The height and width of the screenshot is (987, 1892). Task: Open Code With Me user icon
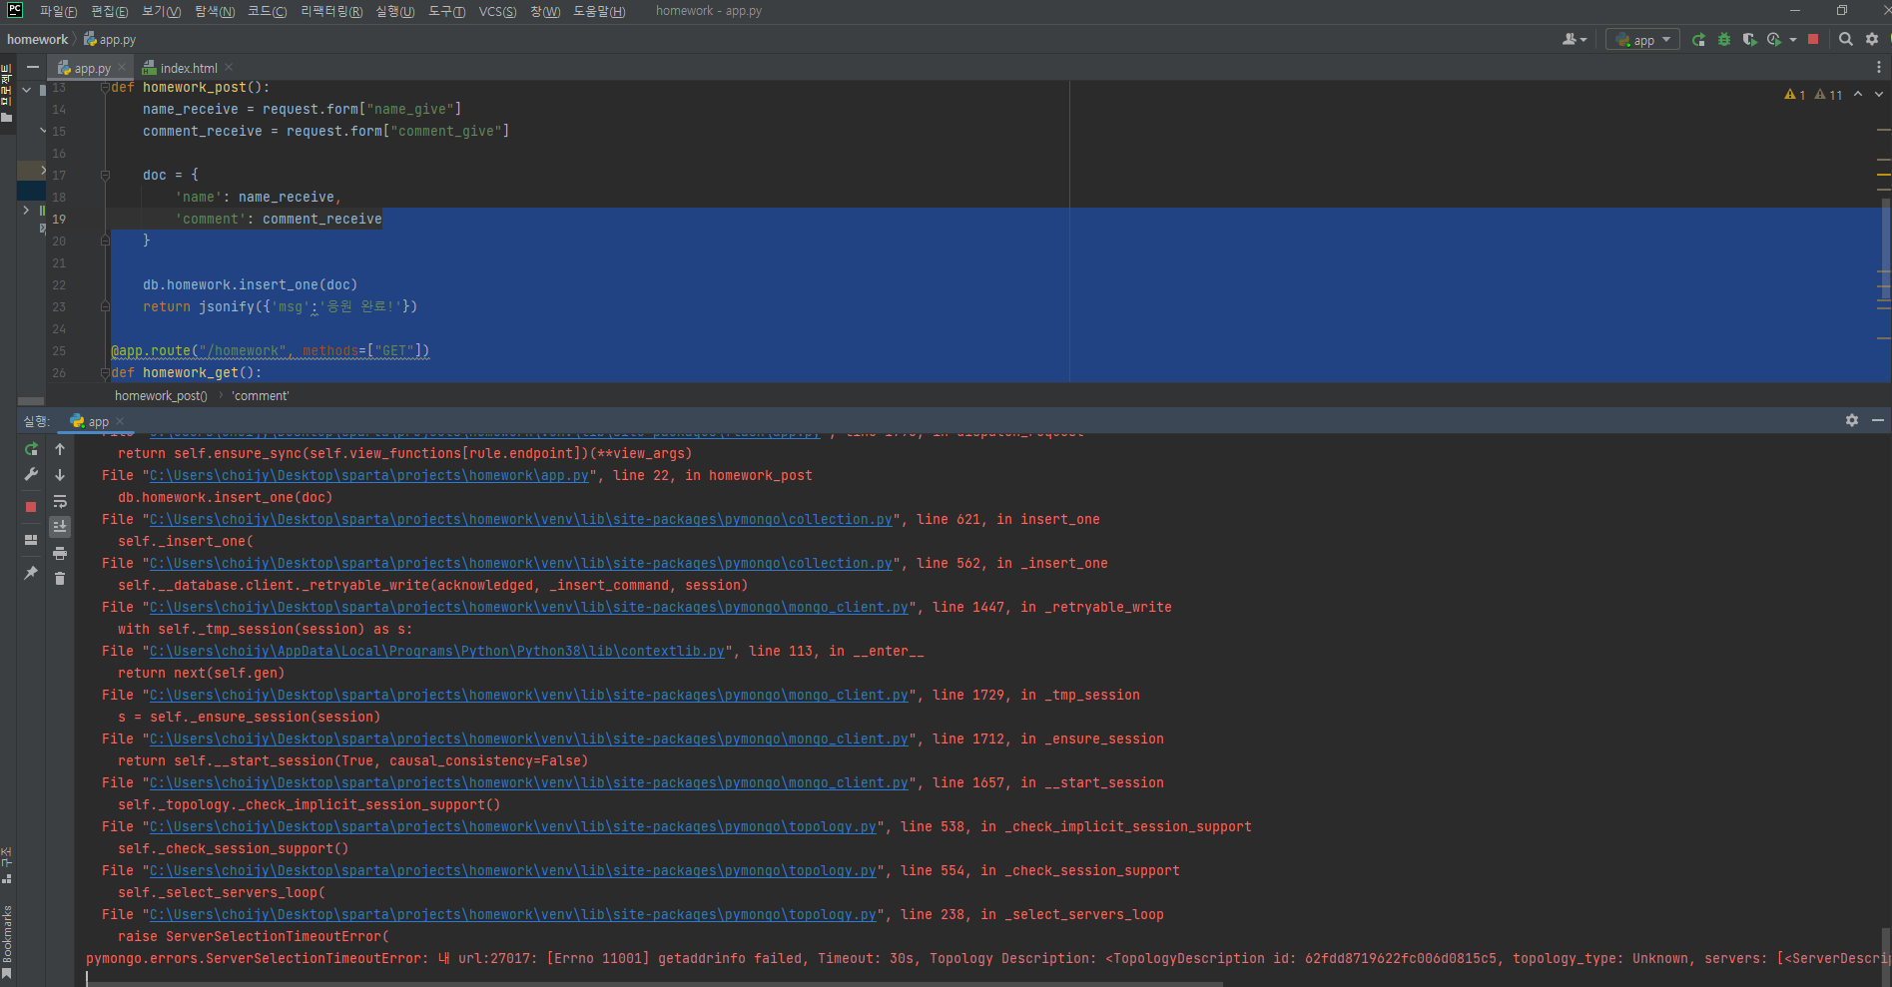(1570, 40)
